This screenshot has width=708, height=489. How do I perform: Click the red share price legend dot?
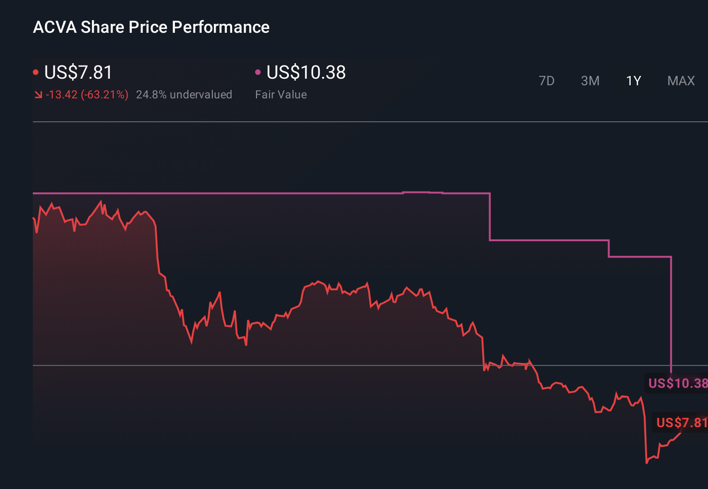(36, 72)
